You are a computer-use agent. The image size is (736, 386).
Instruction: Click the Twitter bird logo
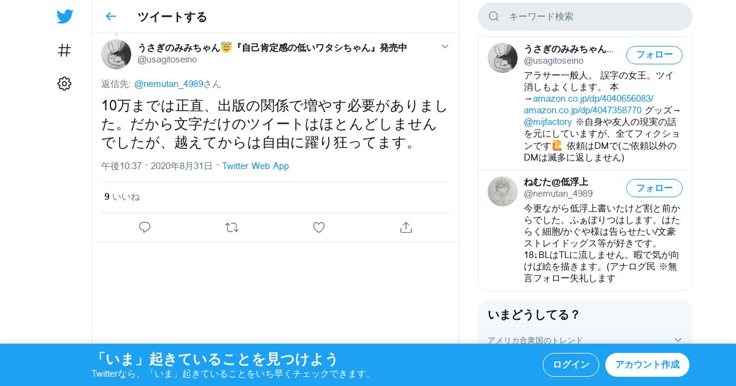coord(64,17)
